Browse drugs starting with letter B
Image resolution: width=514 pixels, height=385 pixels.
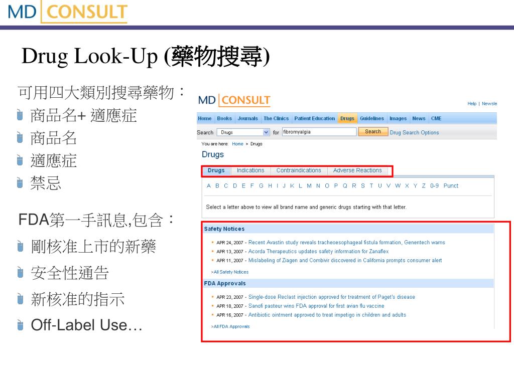[217, 186]
